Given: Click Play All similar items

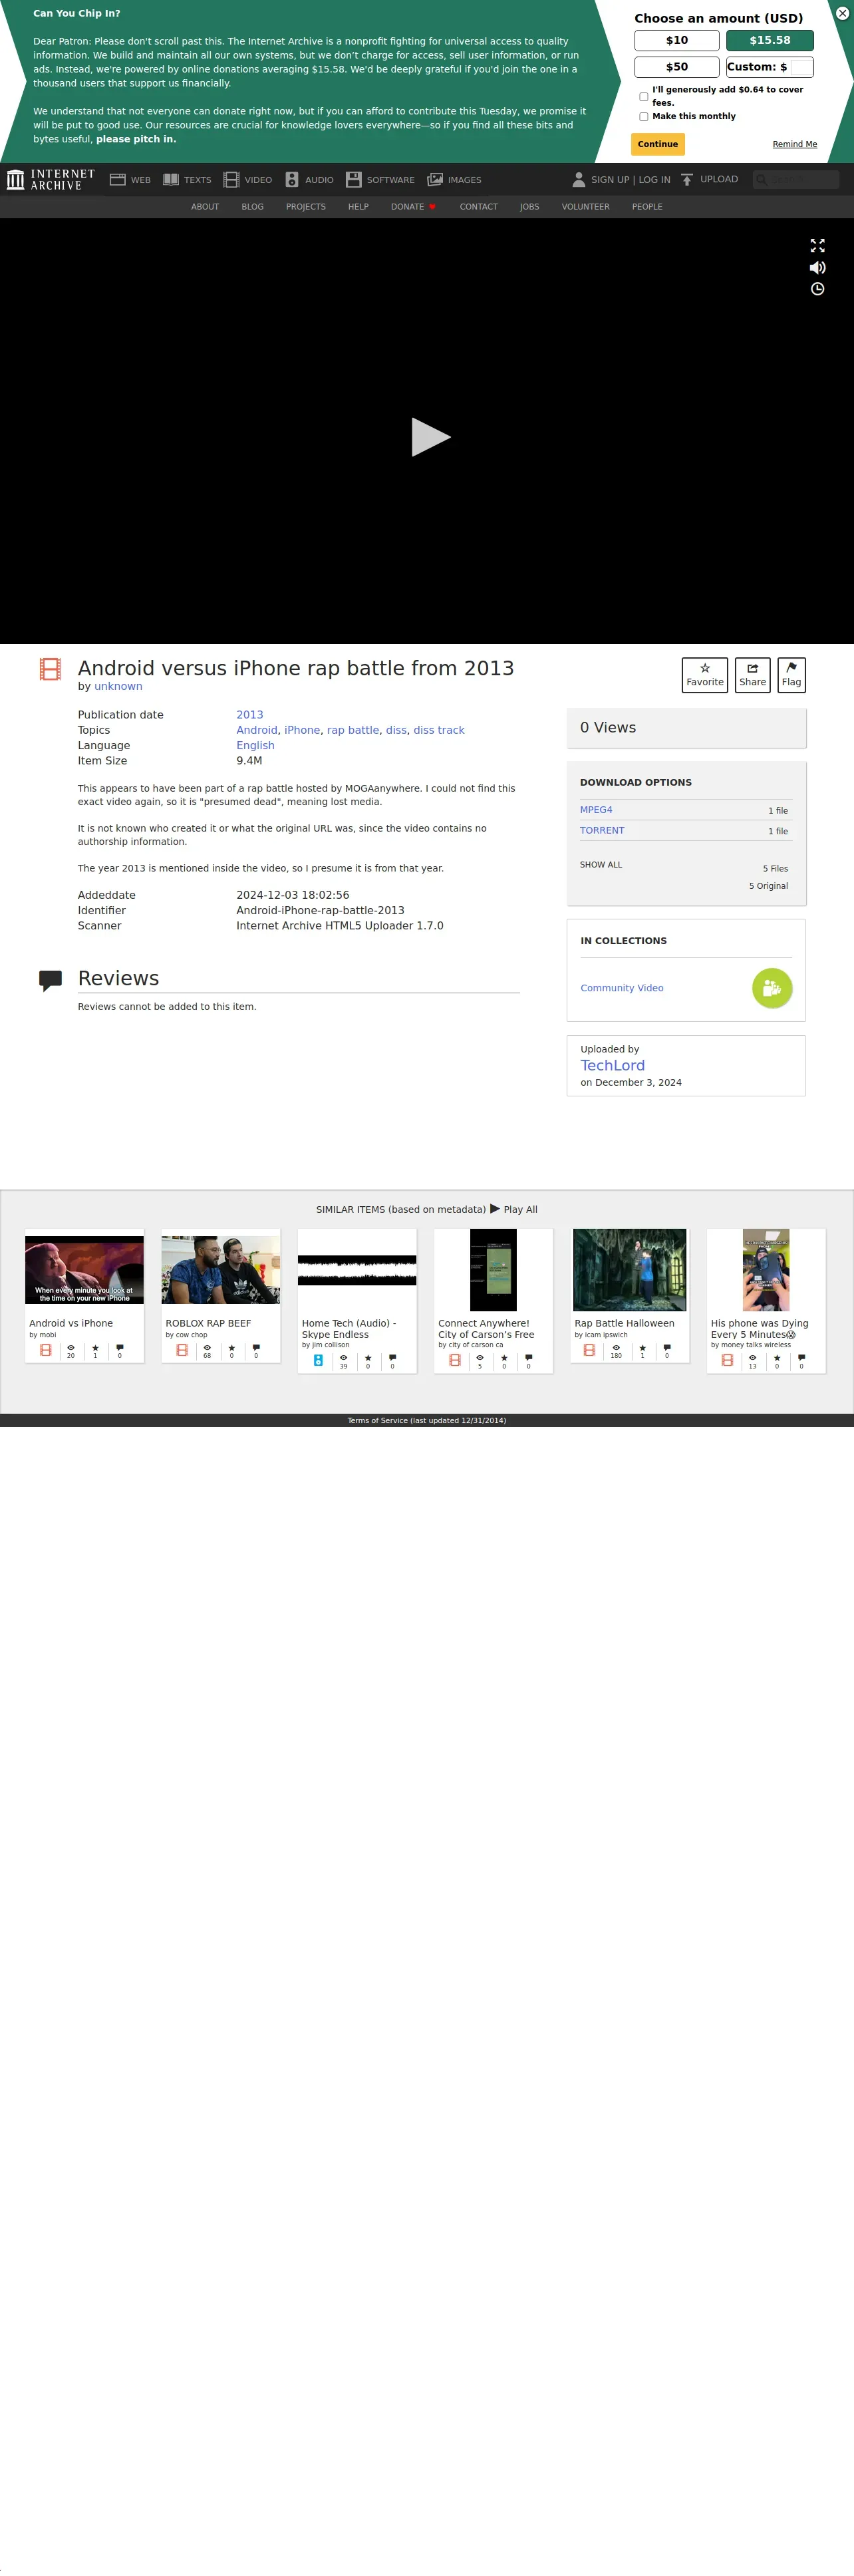Looking at the screenshot, I should (514, 1209).
